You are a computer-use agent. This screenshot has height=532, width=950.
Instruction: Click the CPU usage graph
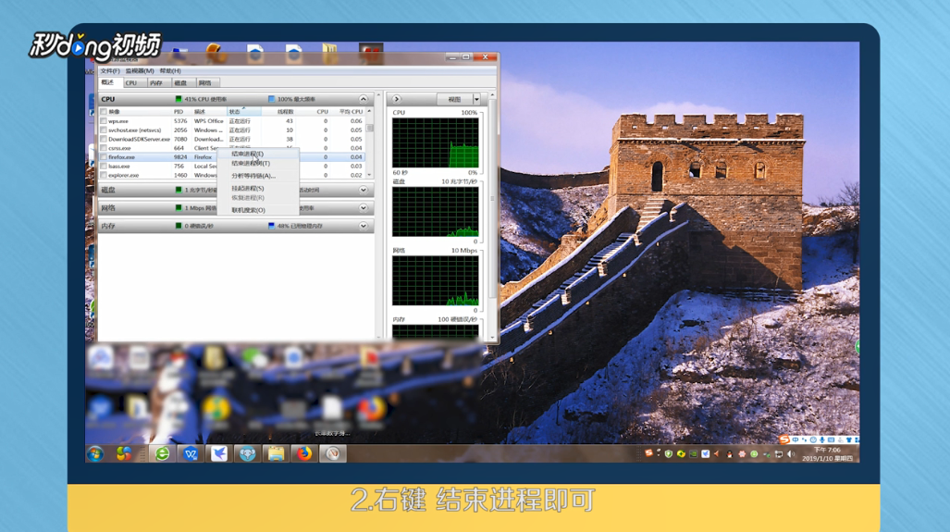point(435,143)
